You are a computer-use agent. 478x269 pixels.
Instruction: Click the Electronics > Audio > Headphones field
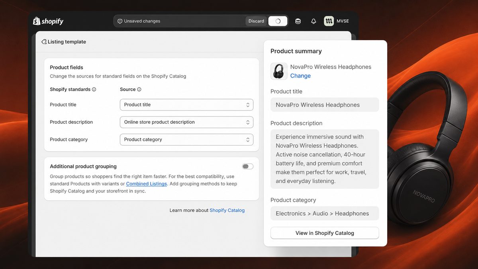coord(325,213)
